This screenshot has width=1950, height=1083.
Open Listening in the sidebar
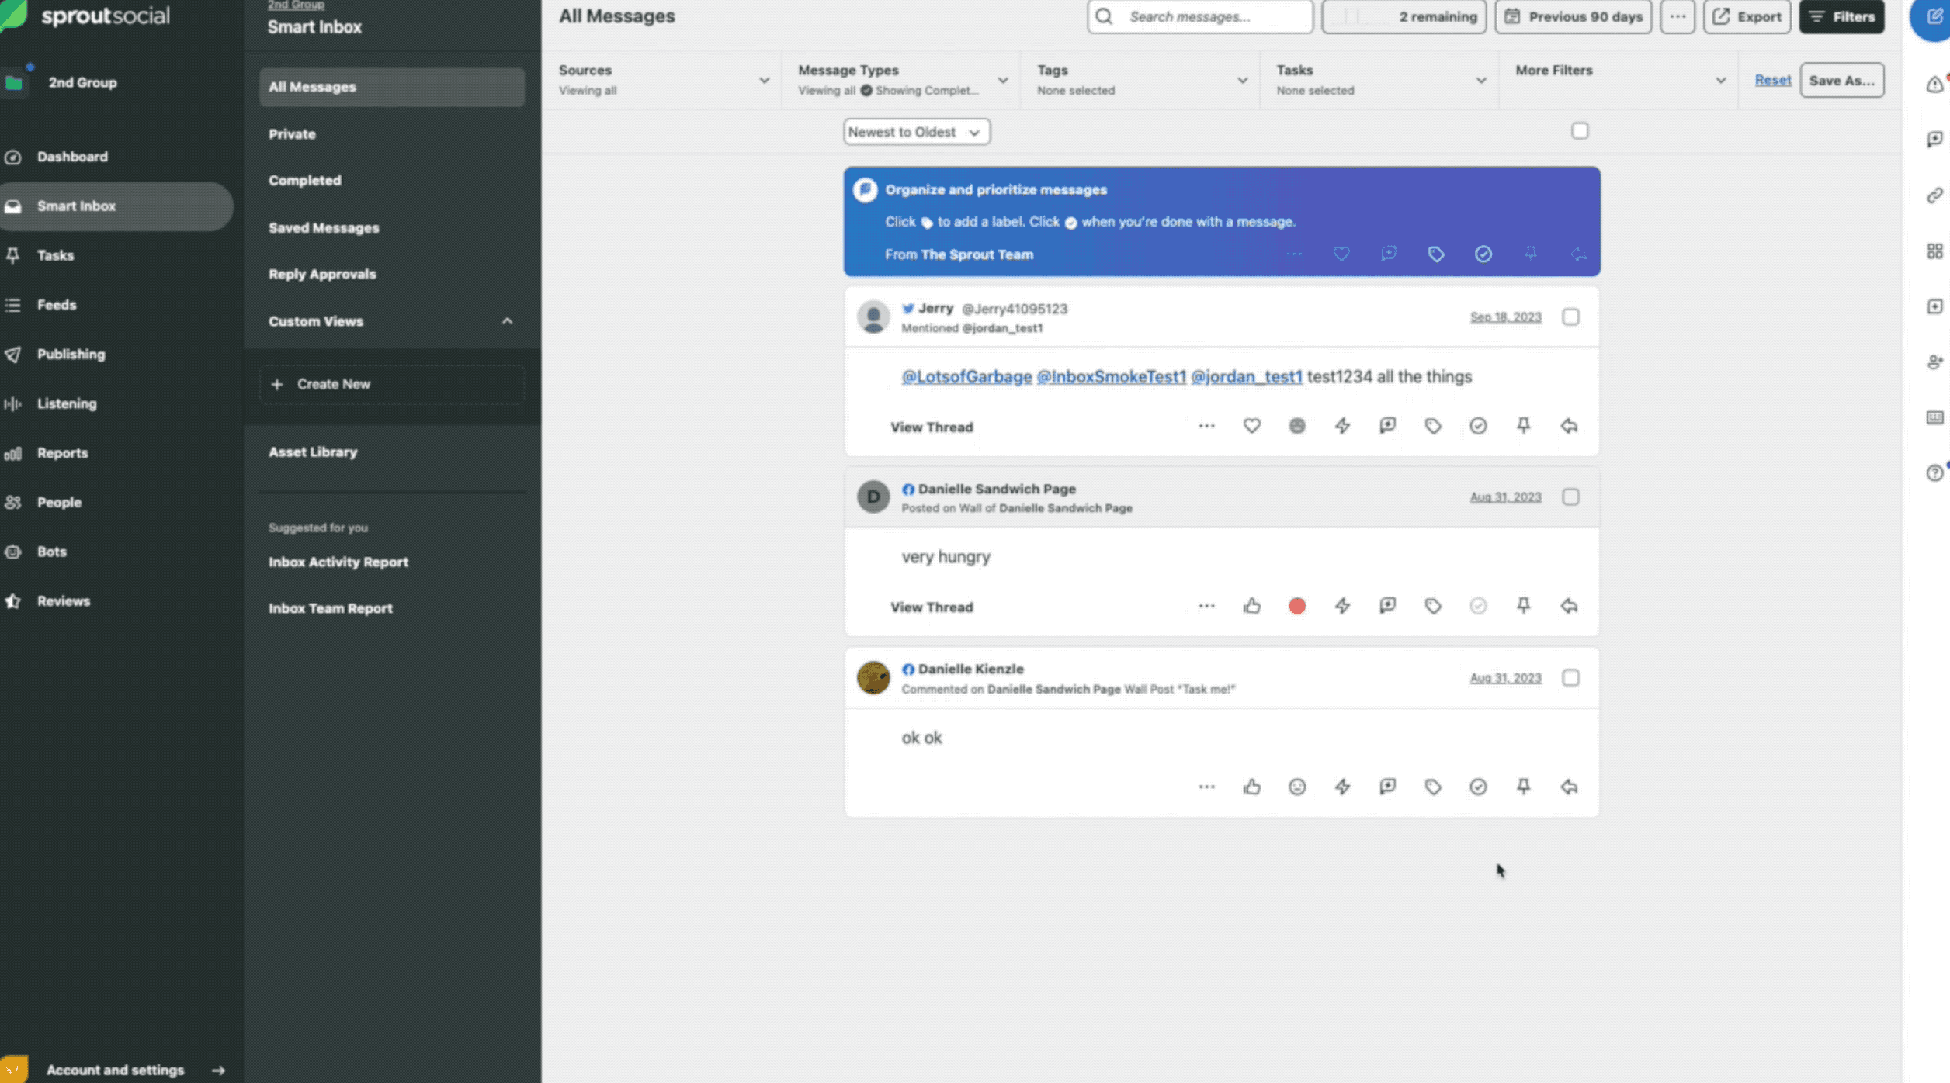67,403
